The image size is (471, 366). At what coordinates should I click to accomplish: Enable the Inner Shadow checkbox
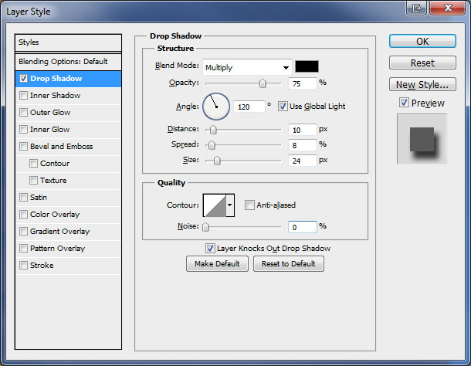click(x=23, y=96)
